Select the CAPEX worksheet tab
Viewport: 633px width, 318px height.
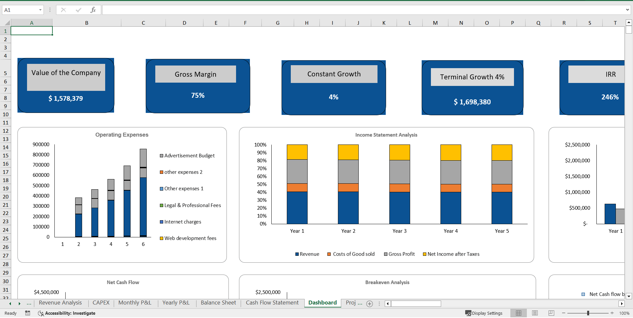point(101,303)
